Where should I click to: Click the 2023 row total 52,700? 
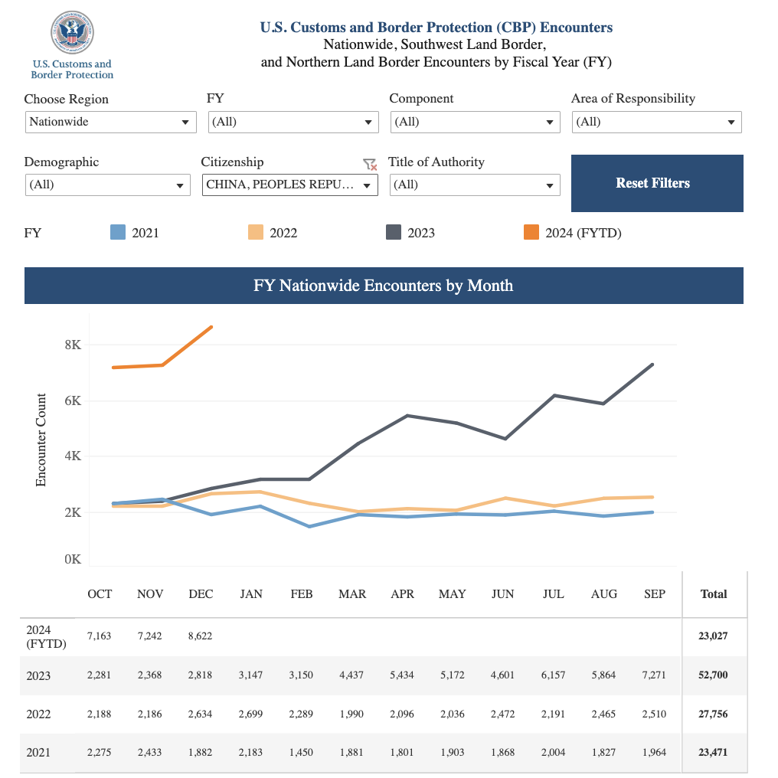[713, 675]
